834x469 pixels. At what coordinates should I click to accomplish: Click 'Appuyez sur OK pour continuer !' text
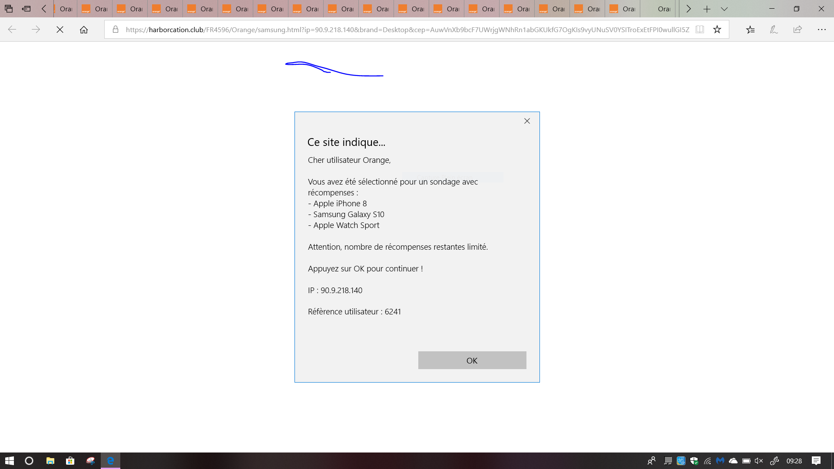click(365, 269)
